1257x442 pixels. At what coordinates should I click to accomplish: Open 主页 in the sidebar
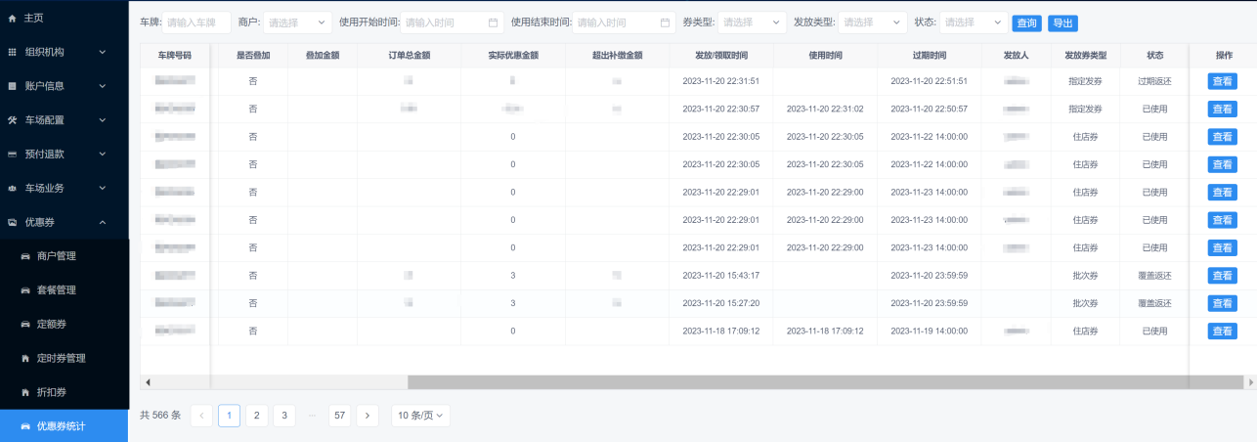(x=64, y=18)
